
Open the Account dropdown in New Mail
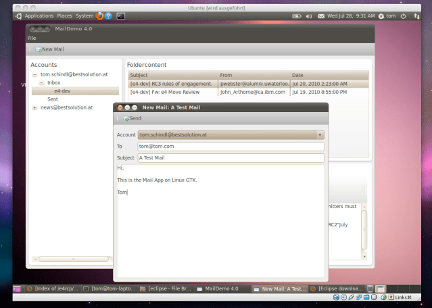(320, 134)
